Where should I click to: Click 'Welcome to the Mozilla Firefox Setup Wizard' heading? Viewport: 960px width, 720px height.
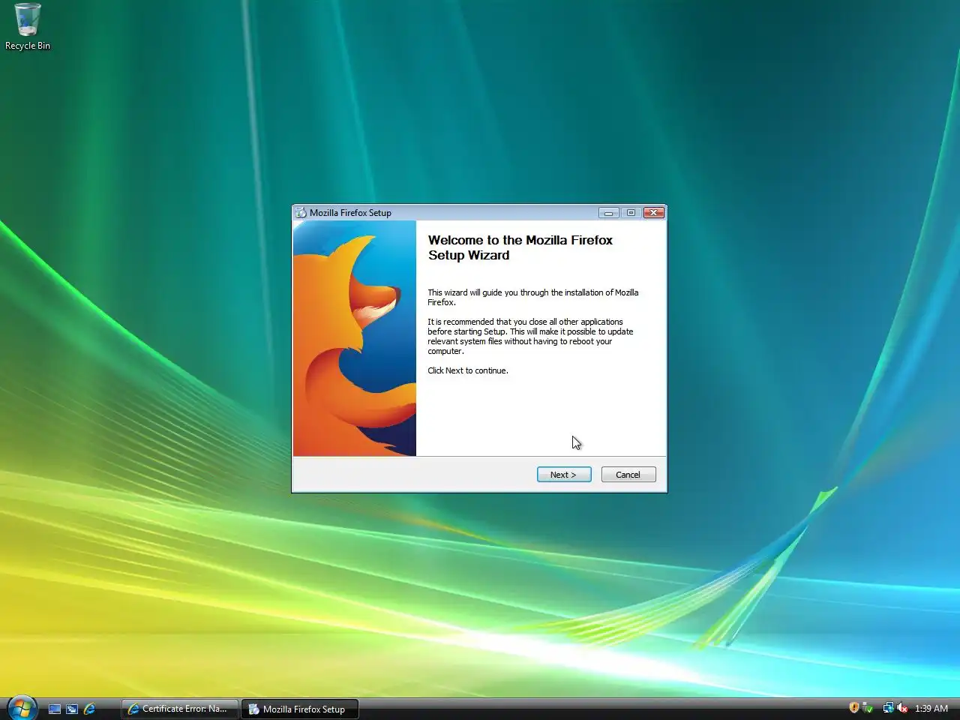[520, 247]
